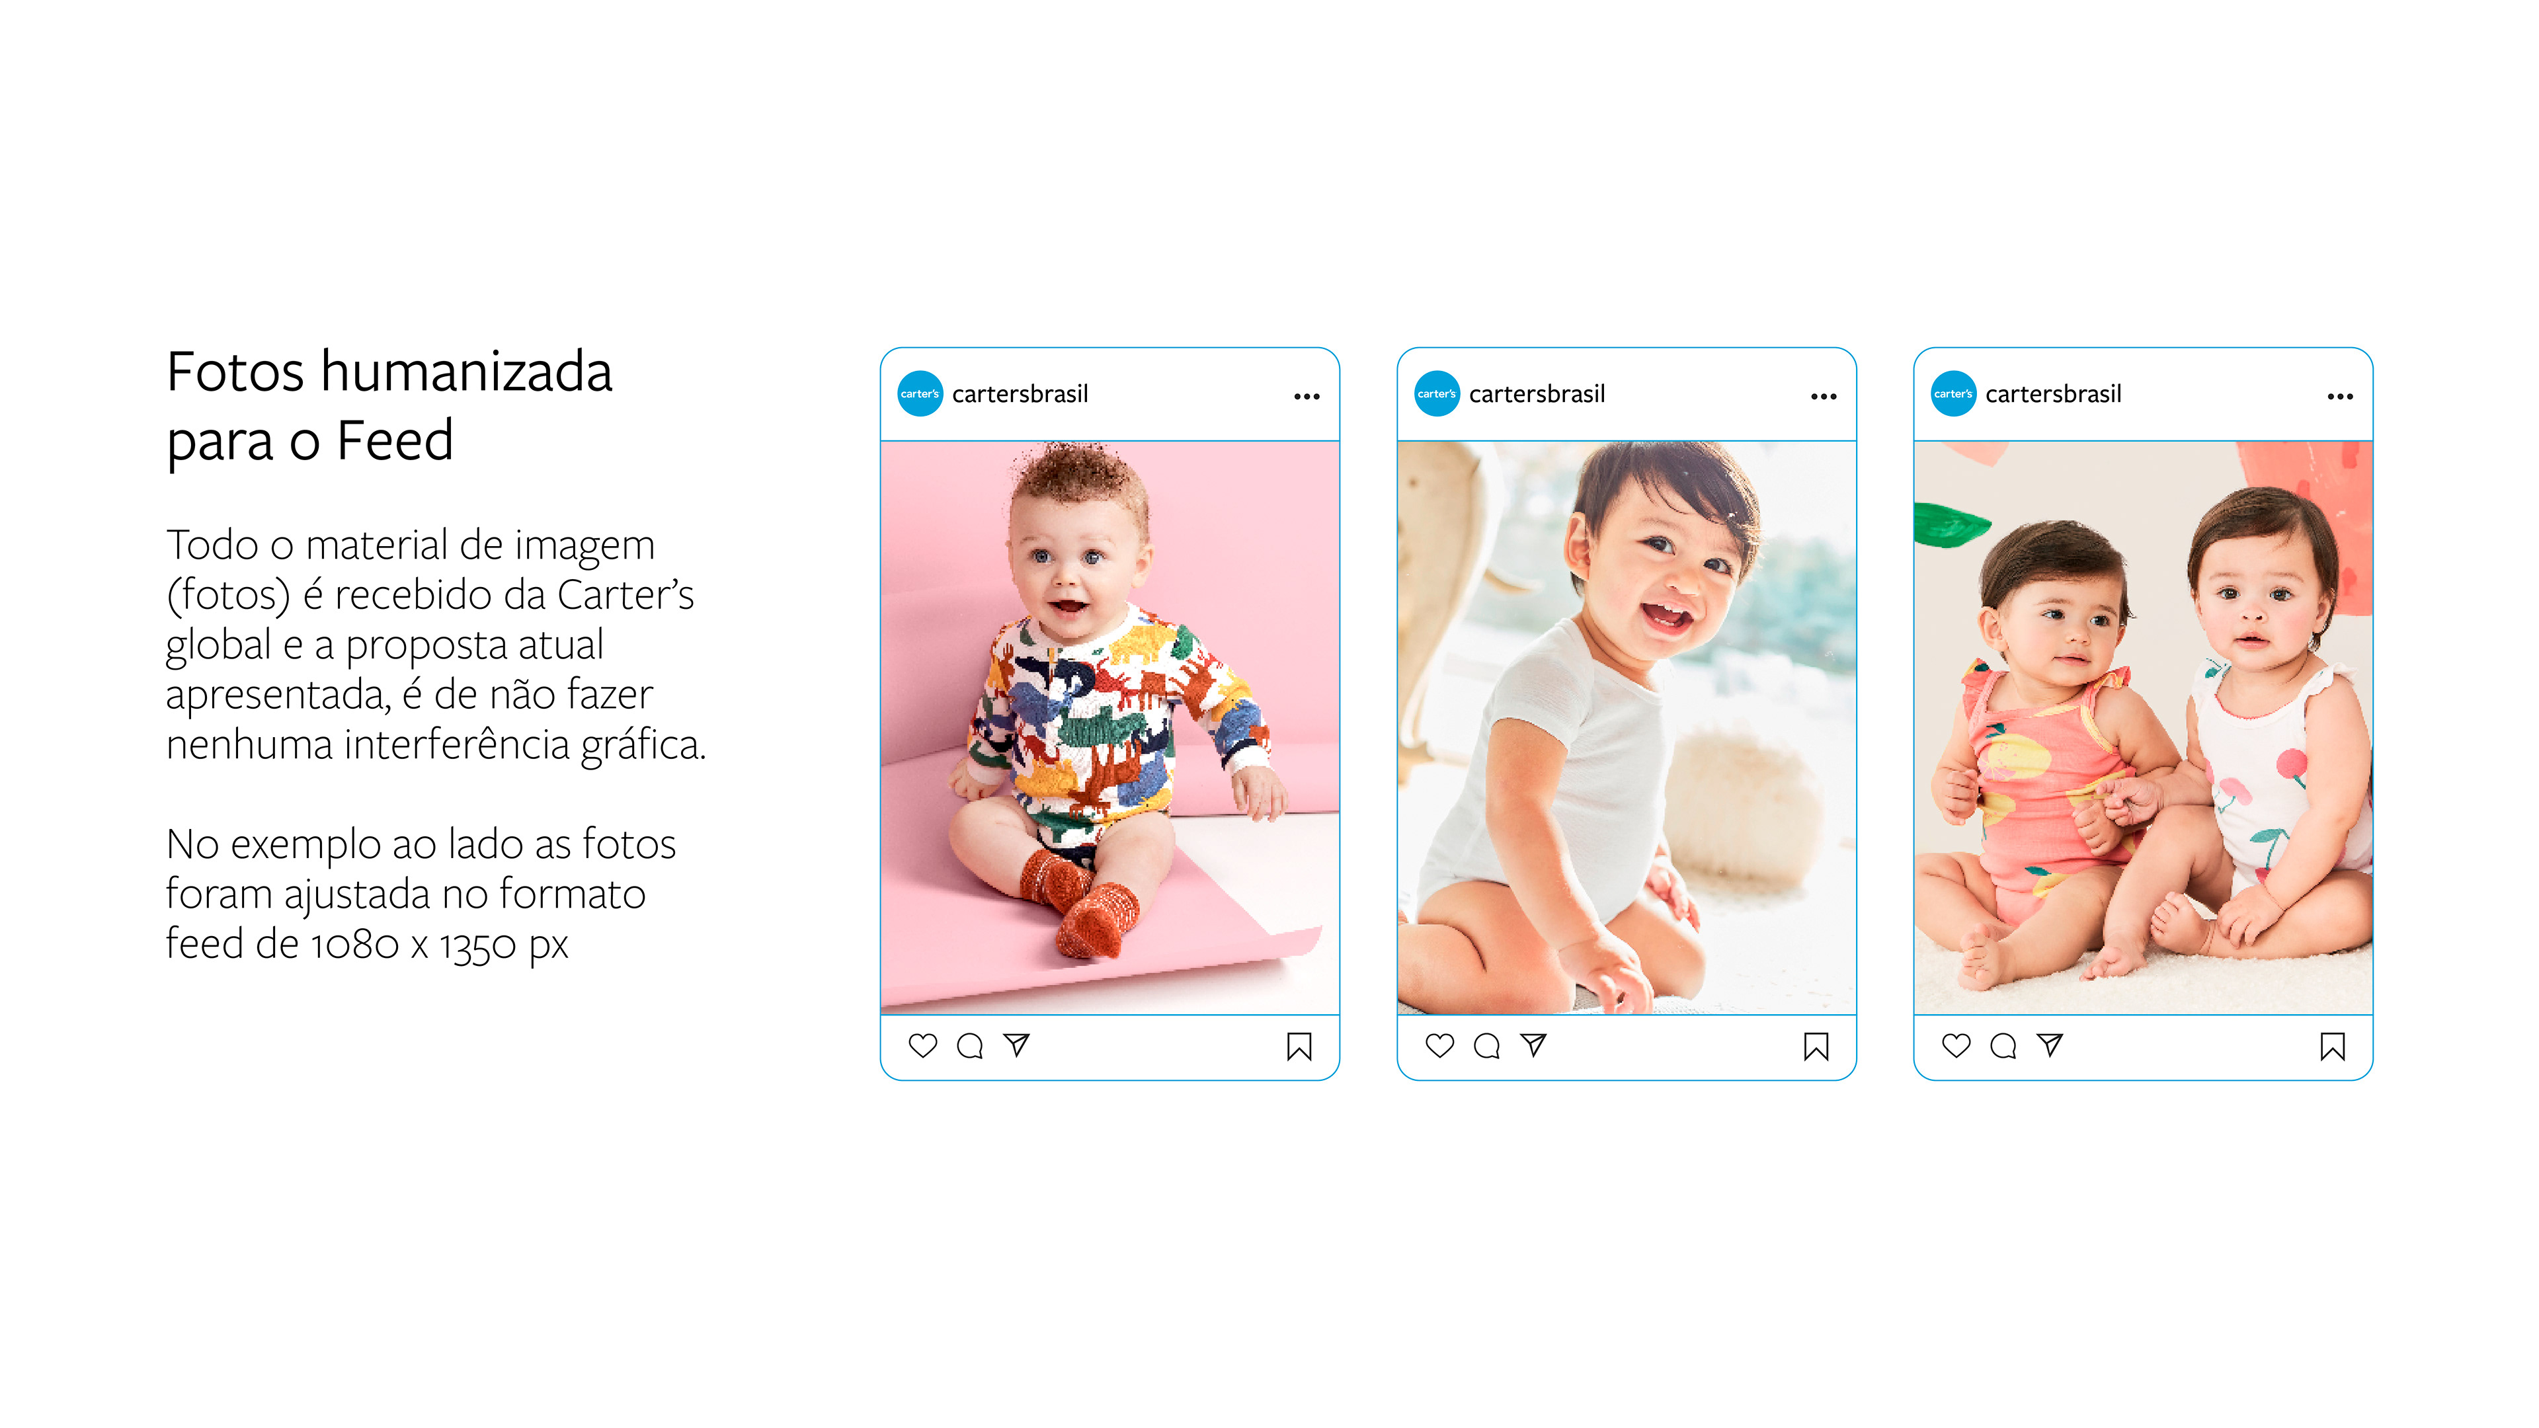Open the photo of the baby in white bodysuit
This screenshot has width=2539, height=1428.
(x=1627, y=727)
